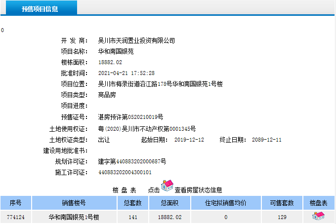This screenshot has width=336, height=224.
Task: Click average price value 0 in table
Action: click(x=226, y=217)
